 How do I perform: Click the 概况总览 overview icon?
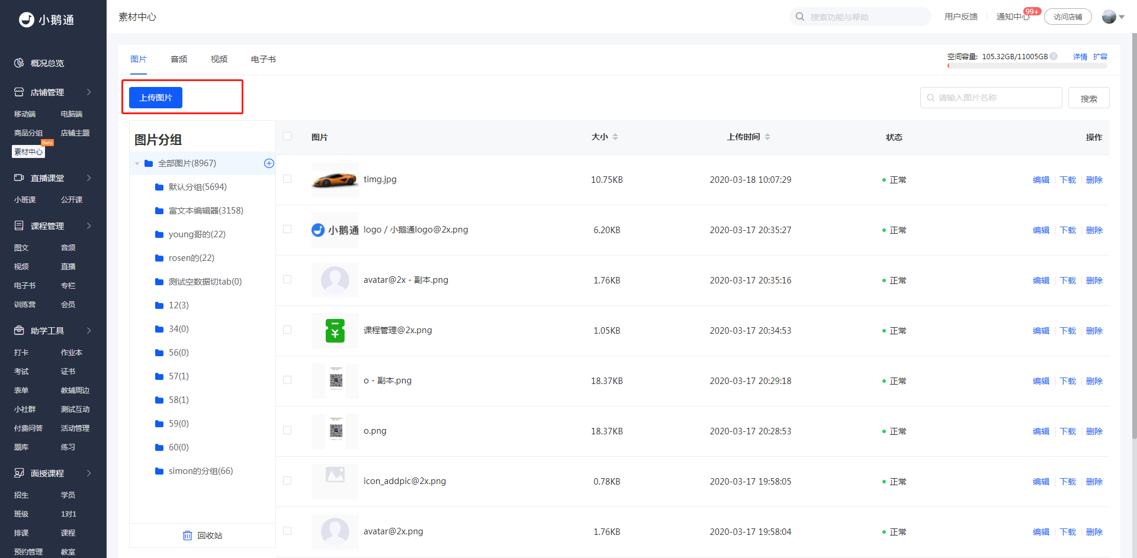coord(19,63)
